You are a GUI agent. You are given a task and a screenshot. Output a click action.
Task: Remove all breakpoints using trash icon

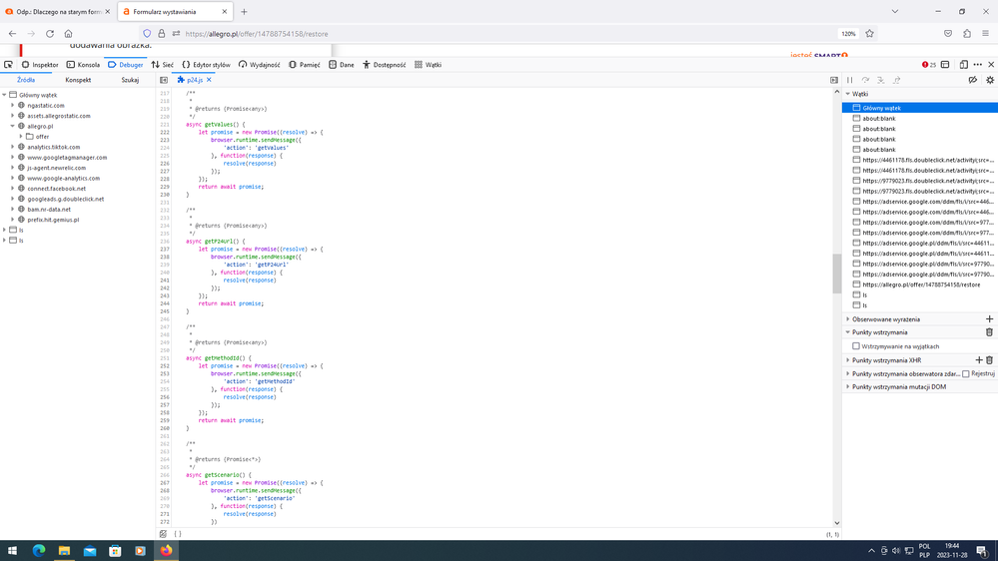coord(989,332)
